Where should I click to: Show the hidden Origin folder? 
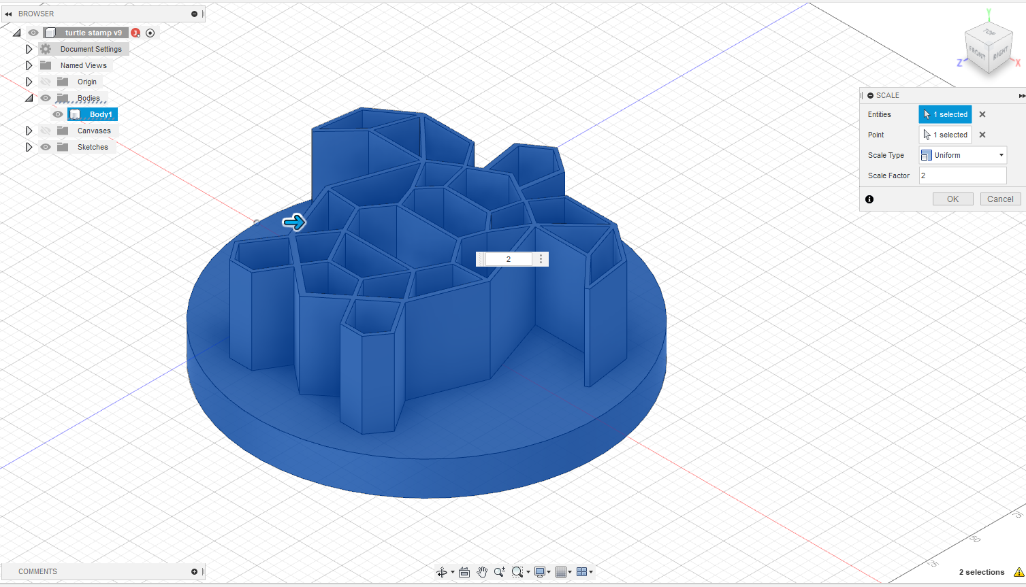click(x=46, y=82)
